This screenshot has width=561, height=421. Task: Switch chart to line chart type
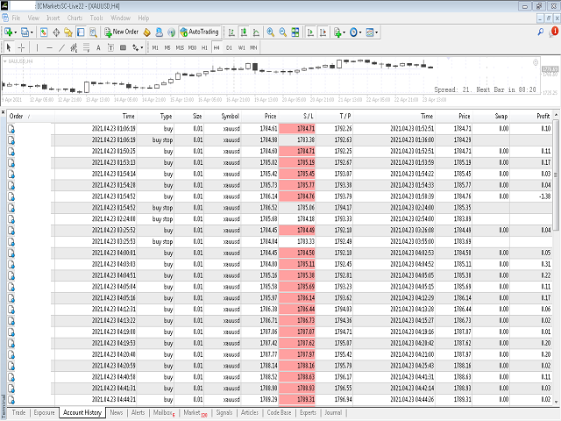point(256,32)
